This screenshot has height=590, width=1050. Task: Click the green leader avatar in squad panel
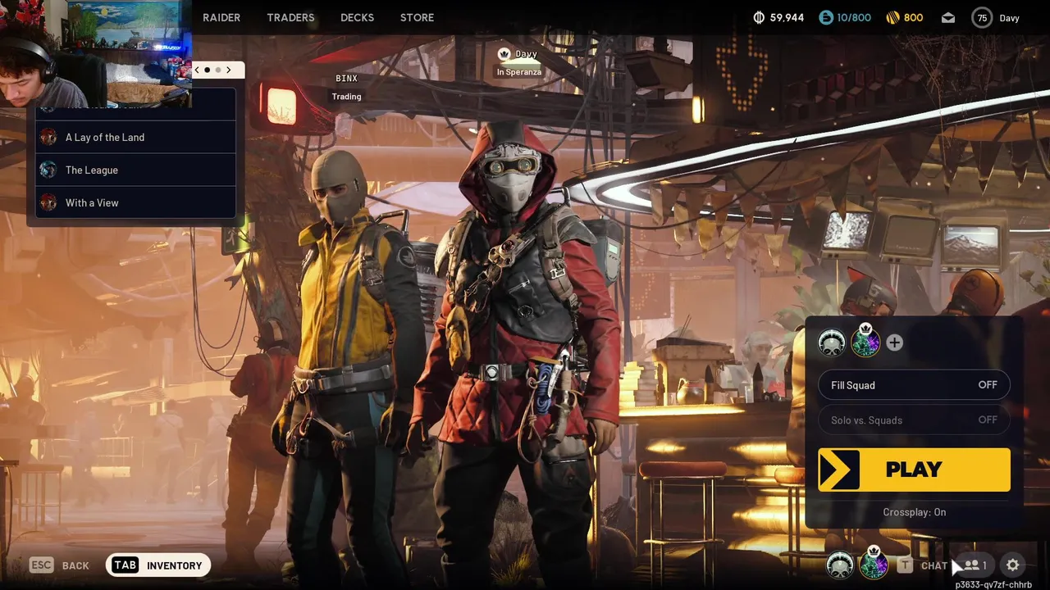[865, 341]
